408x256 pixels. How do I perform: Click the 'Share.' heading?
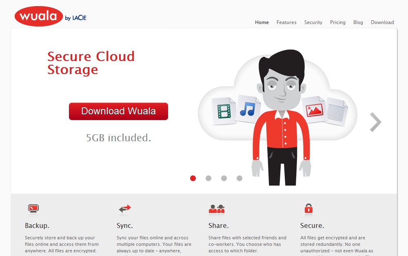pyautogui.click(x=219, y=225)
